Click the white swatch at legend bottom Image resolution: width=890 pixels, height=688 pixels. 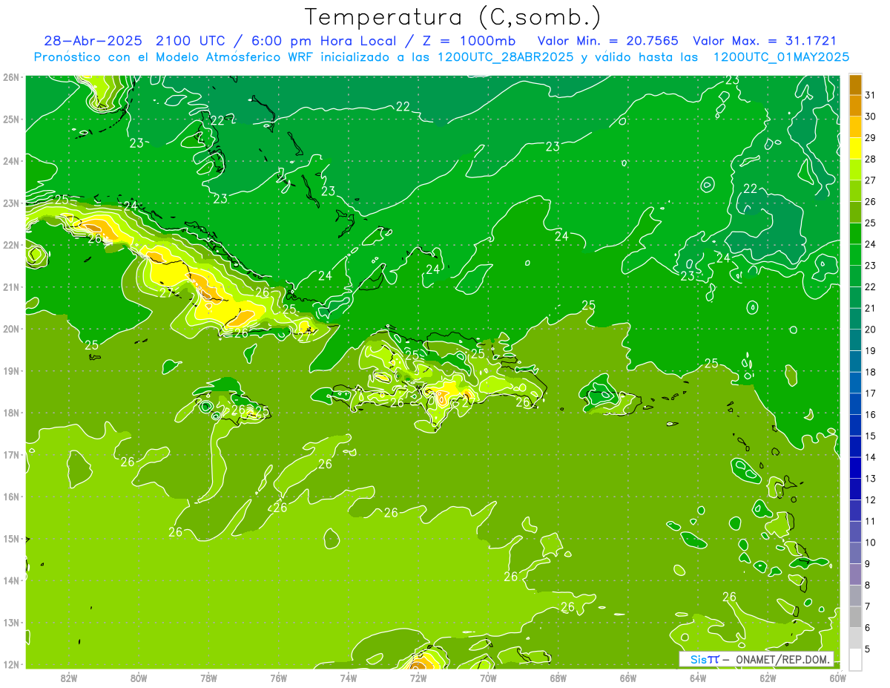(855, 659)
